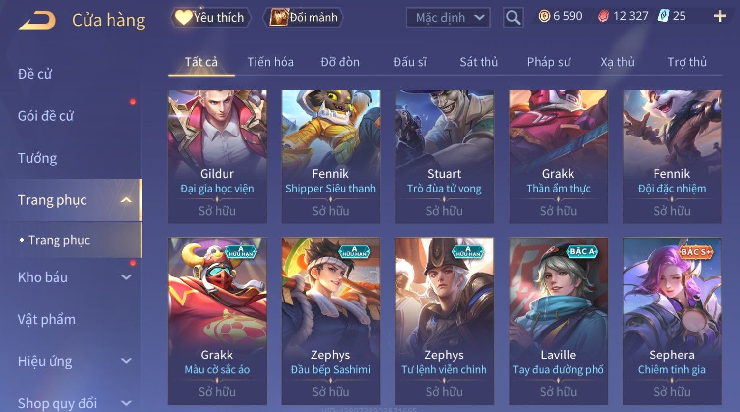The height and width of the screenshot is (412, 740).
Task: Click the blue voucher currency icon
Action: point(663,16)
